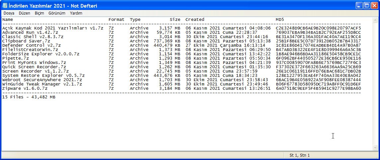Click the 'Size' column header text
Image resolution: width=380 pixels, height=160 pixels.
175,20
